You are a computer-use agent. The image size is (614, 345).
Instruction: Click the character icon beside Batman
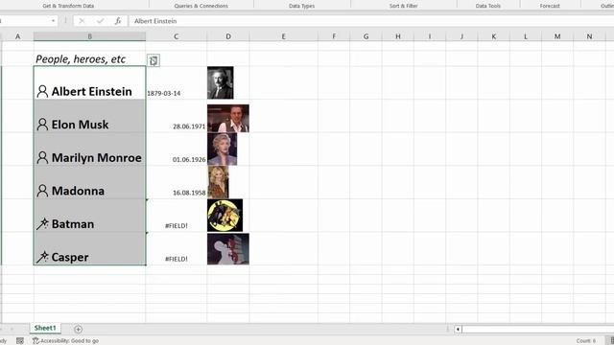click(x=42, y=223)
